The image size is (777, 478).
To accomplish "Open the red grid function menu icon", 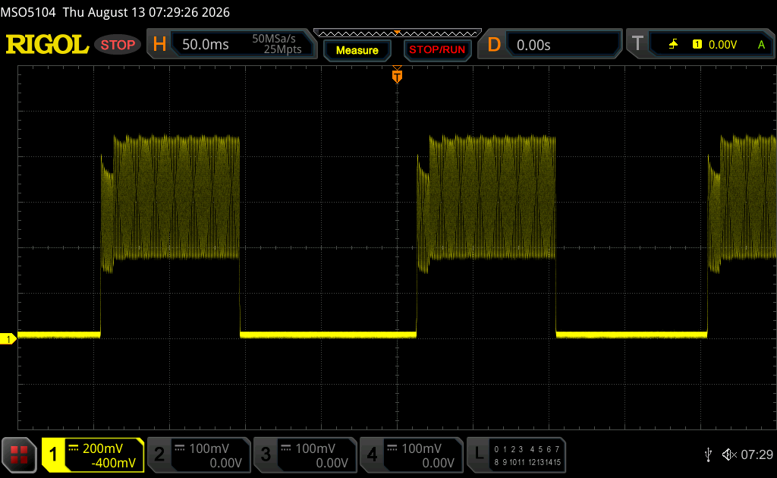I will [19, 454].
